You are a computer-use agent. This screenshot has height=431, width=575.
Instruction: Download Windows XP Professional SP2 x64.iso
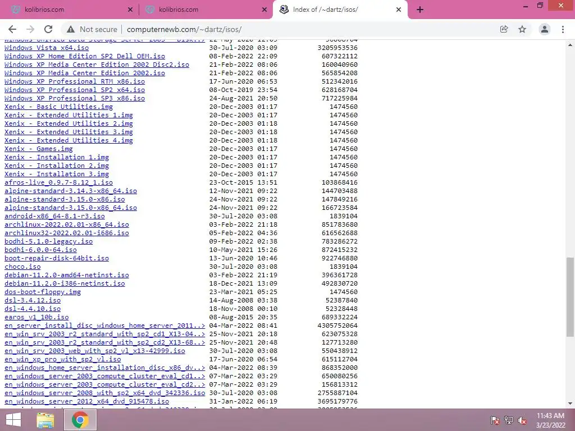point(75,90)
